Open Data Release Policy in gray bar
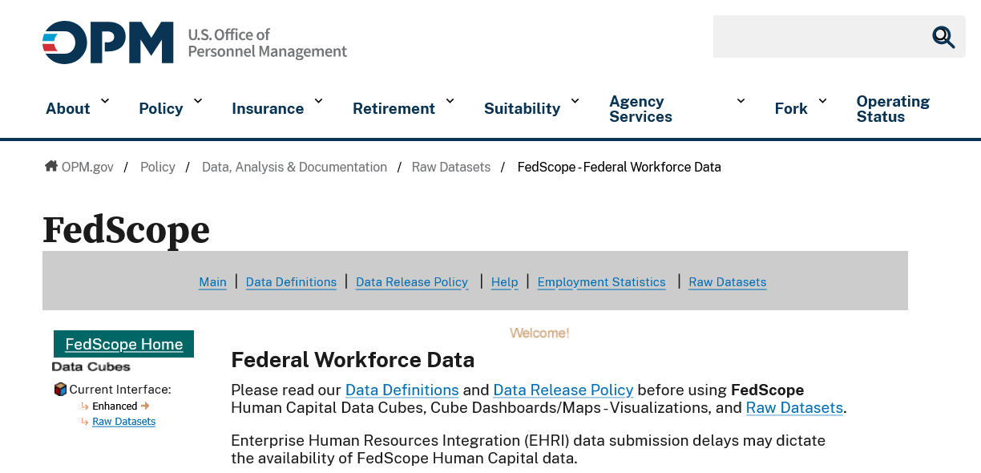Image resolution: width=981 pixels, height=473 pixels. point(412,282)
